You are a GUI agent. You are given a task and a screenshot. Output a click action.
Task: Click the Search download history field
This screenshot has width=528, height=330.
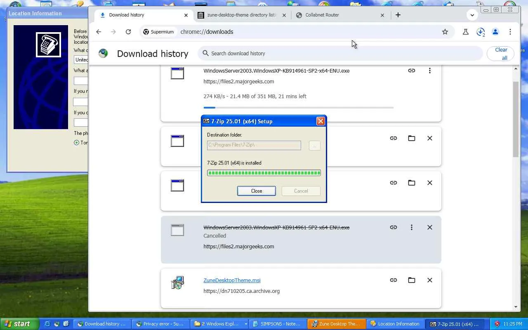click(x=341, y=53)
